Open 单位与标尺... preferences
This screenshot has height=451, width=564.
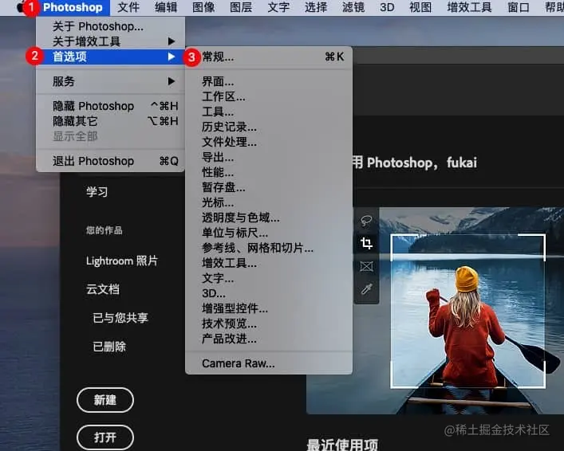click(269, 233)
